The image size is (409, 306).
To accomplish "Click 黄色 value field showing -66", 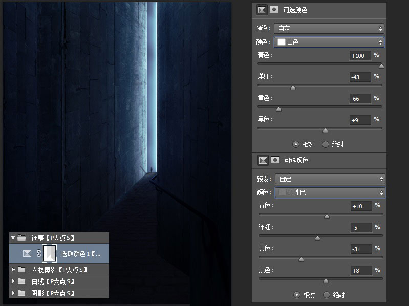I will [360, 99].
